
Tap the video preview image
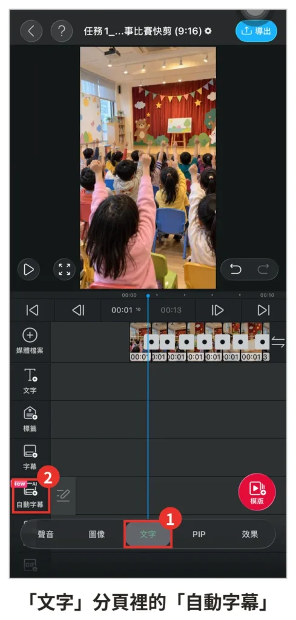[148, 168]
